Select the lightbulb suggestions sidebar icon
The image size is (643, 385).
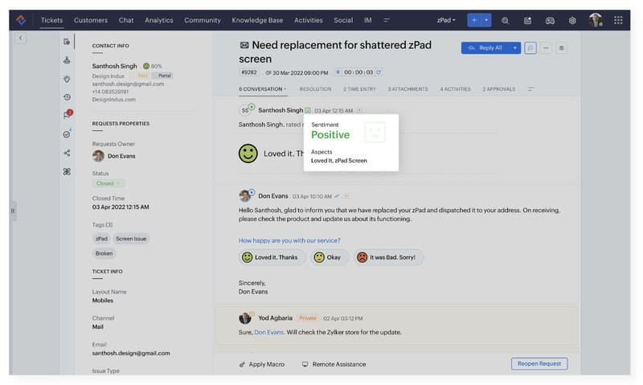(67, 79)
